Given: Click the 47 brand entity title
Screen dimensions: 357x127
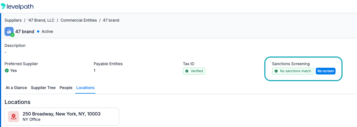Looking at the screenshot, I should click(25, 31).
